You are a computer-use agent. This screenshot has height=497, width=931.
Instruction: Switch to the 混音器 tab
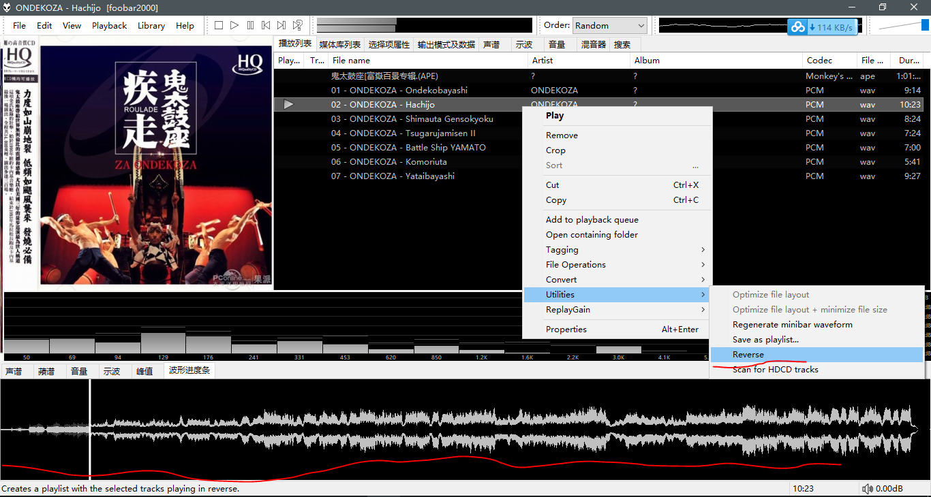tap(593, 44)
